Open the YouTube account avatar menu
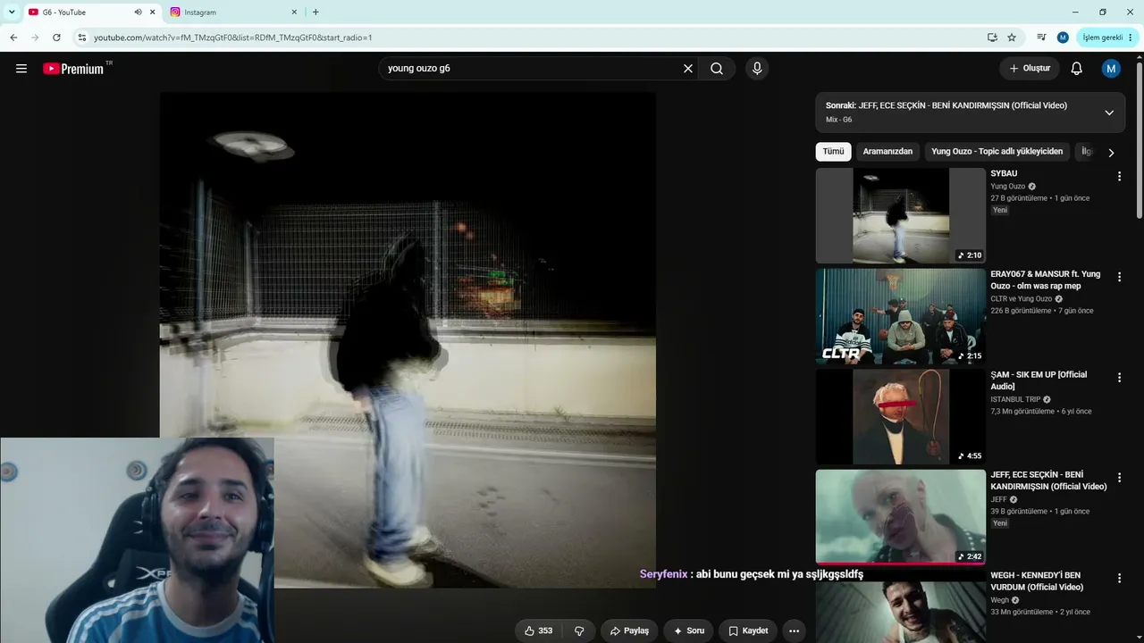The height and width of the screenshot is (643, 1144). (1111, 69)
